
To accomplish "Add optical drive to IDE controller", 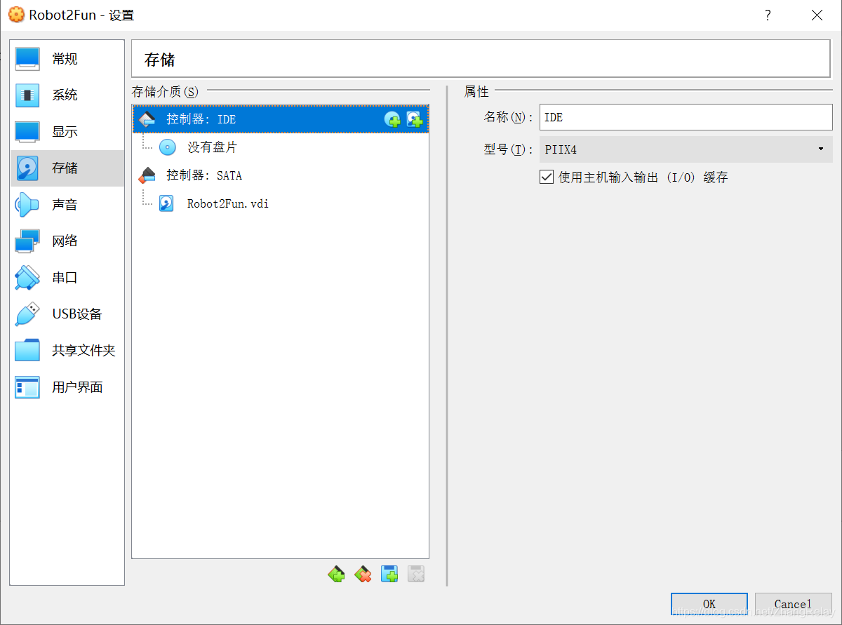I will (392, 120).
